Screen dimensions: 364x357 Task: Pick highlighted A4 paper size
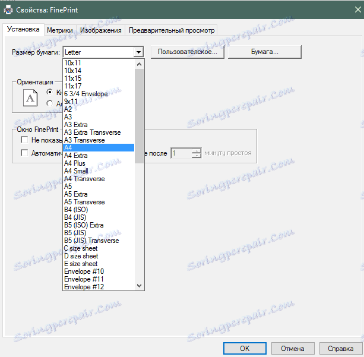click(99, 148)
